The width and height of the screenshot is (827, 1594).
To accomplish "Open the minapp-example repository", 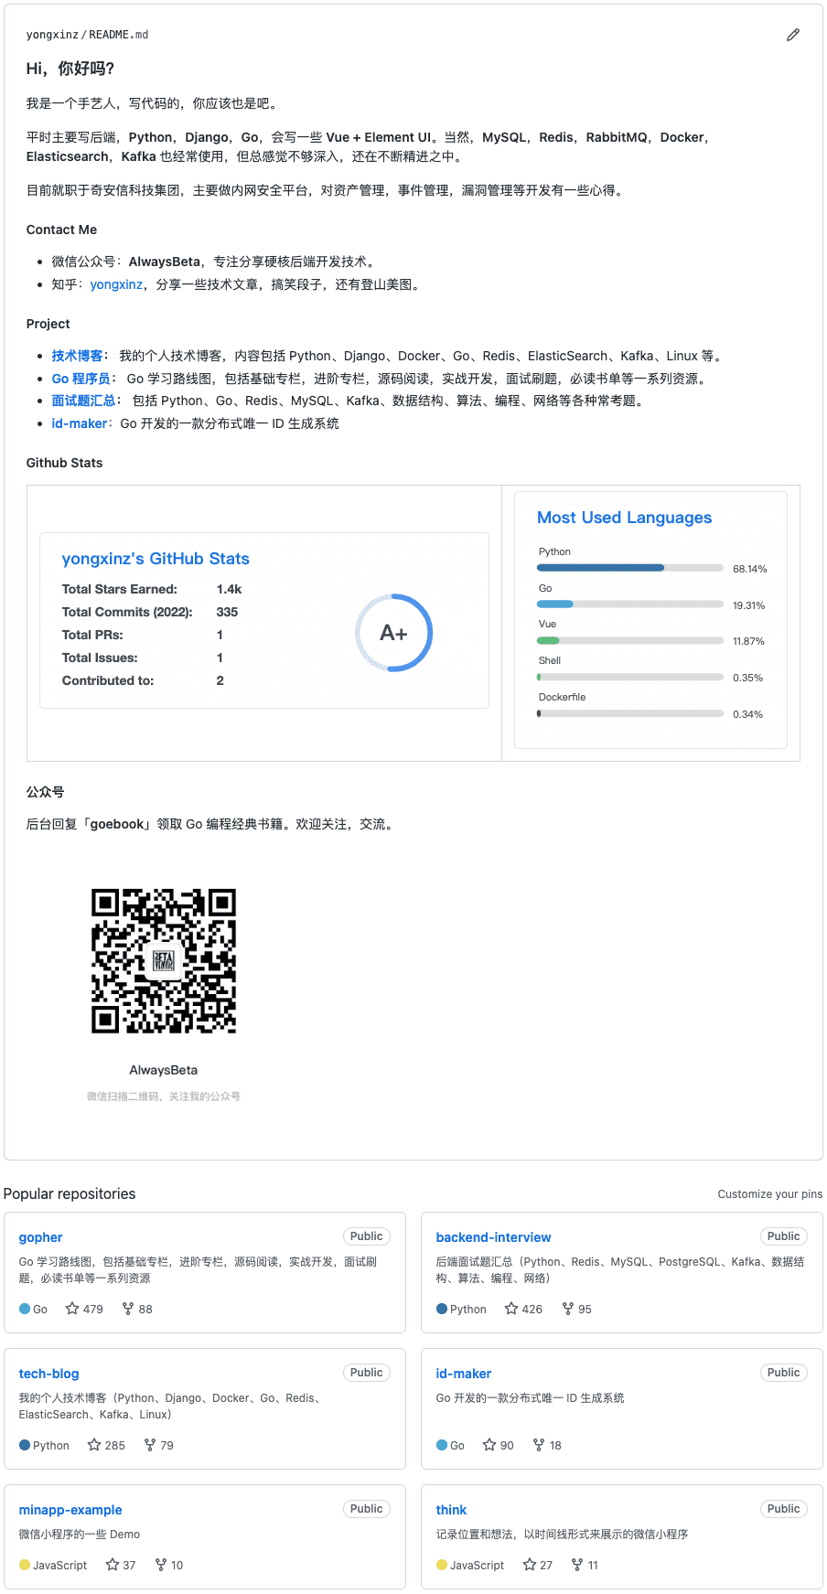I will click(x=70, y=1510).
